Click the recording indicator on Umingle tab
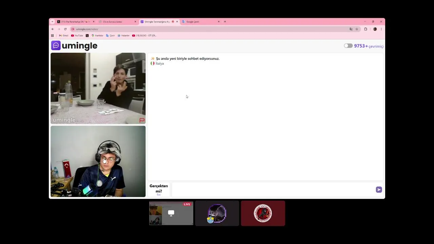 173,22
